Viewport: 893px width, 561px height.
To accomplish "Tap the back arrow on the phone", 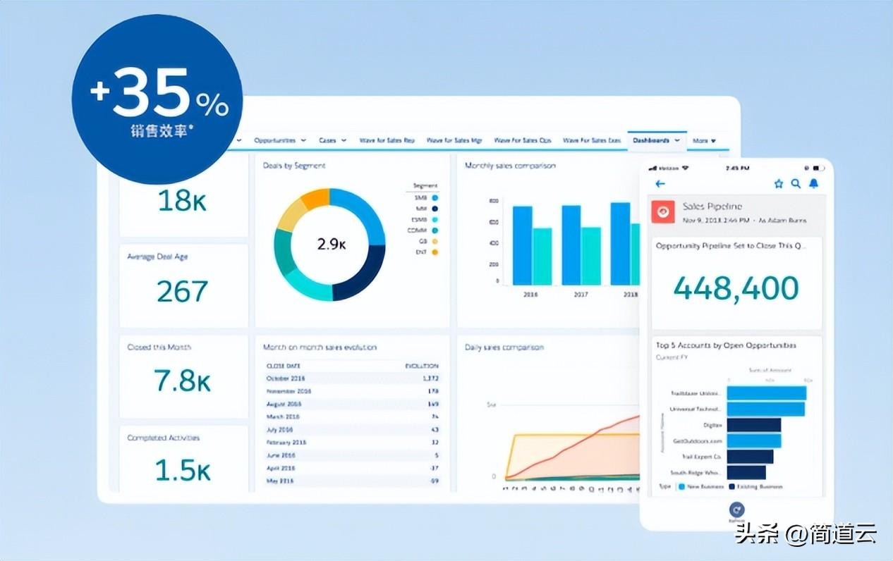I will tap(660, 184).
